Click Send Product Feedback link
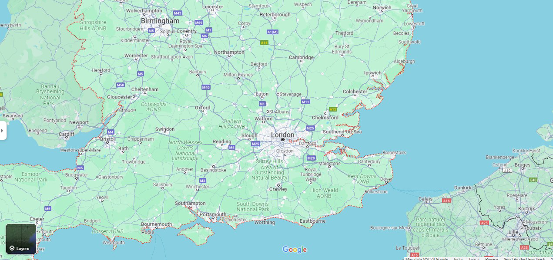 pos(524,259)
